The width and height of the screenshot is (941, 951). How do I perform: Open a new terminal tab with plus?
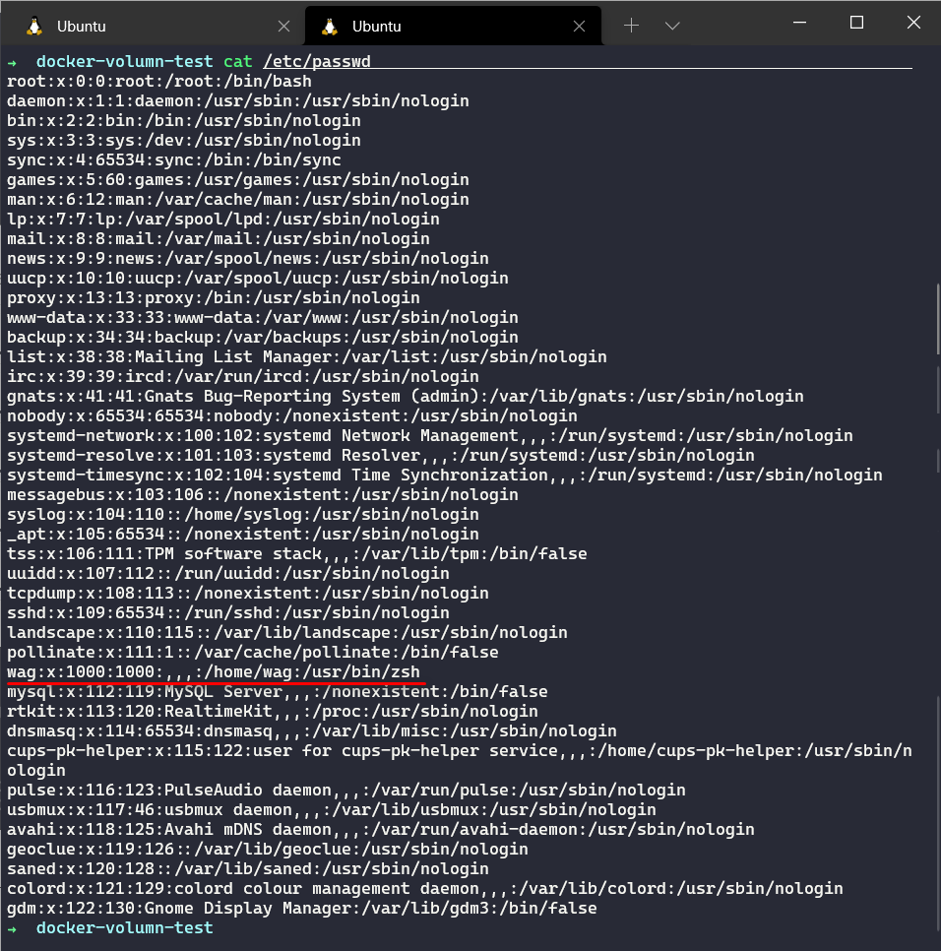632,26
